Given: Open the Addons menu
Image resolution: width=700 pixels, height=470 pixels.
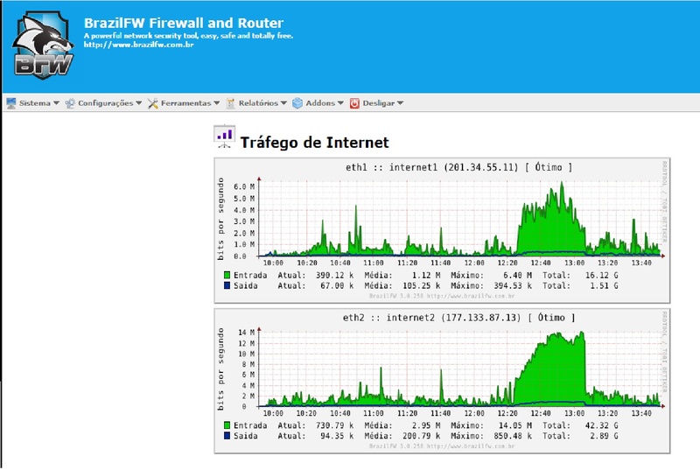Looking at the screenshot, I should (x=318, y=103).
